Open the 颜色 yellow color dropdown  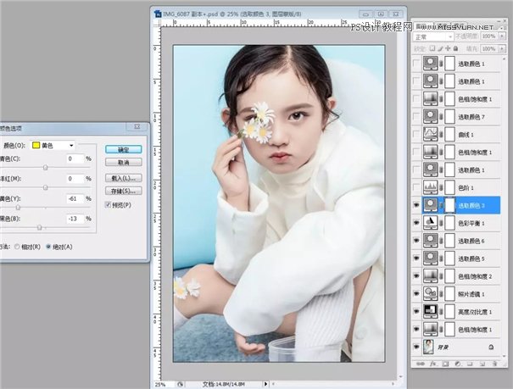[x=53, y=145]
